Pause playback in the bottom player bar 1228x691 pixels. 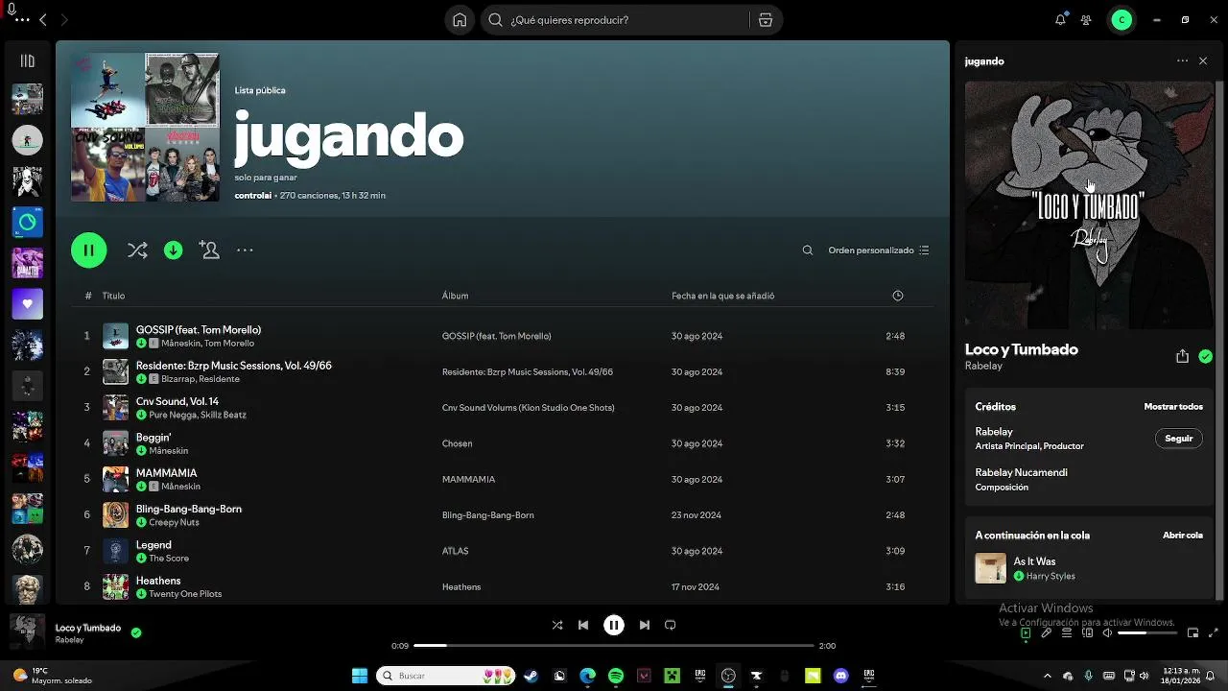[x=614, y=625]
